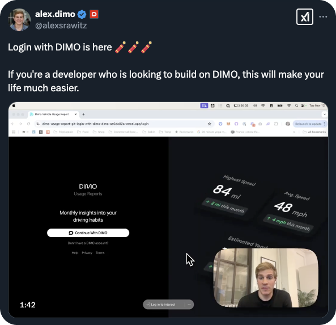Visit the @alexsrawitz handle link

coord(61,26)
